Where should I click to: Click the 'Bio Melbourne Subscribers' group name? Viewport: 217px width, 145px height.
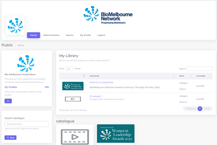click(x=20, y=74)
